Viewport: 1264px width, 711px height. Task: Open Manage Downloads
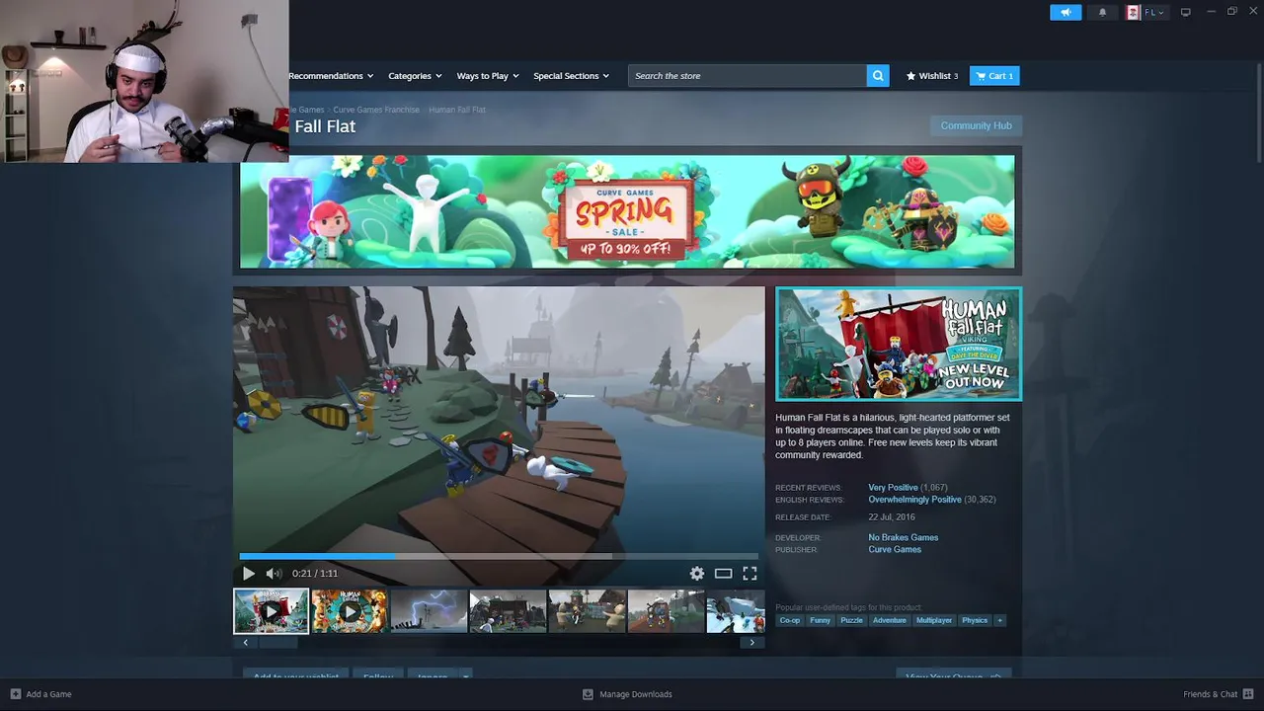coord(627,694)
